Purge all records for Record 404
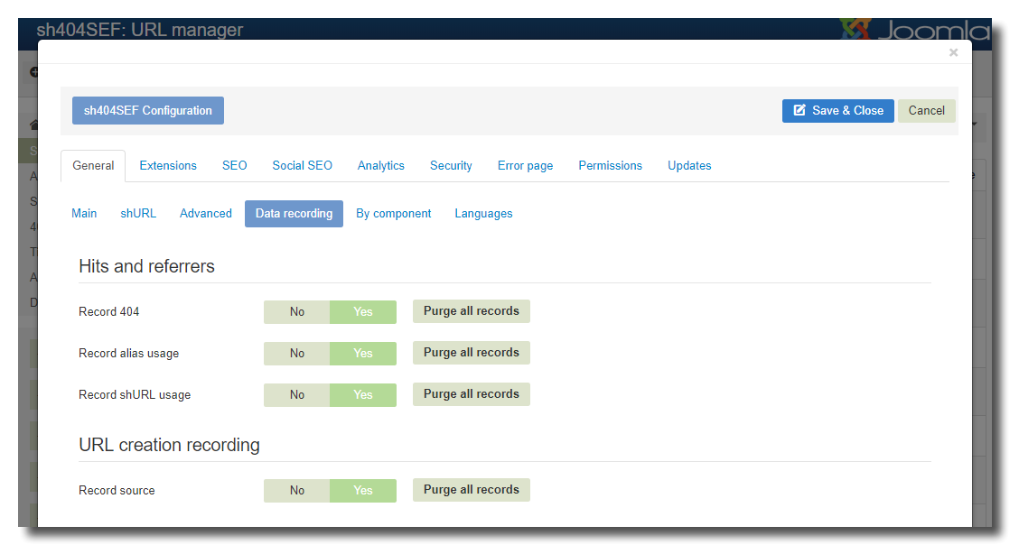Screen dimensions: 1019x554 point(472,311)
